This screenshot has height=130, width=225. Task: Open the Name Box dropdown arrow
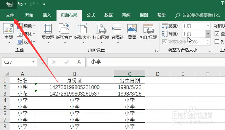pyautogui.click(x=33, y=62)
